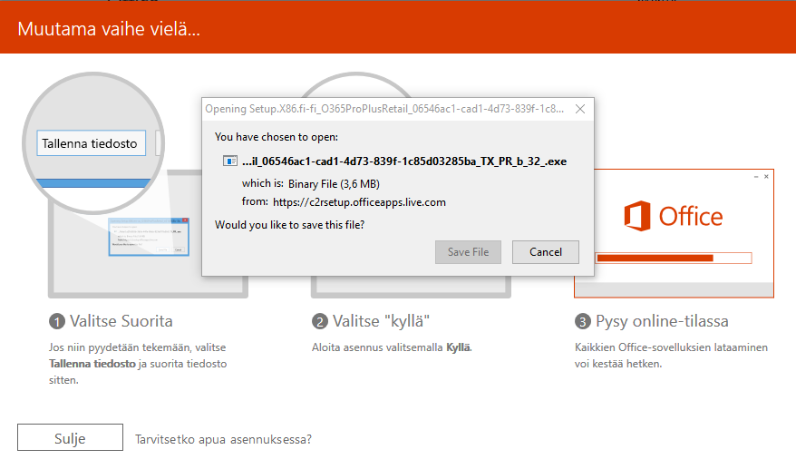Image resolution: width=796 pixels, height=469 pixels.
Task: Click the download URL c2rsetup.officeapps.live.com
Action: point(359,202)
